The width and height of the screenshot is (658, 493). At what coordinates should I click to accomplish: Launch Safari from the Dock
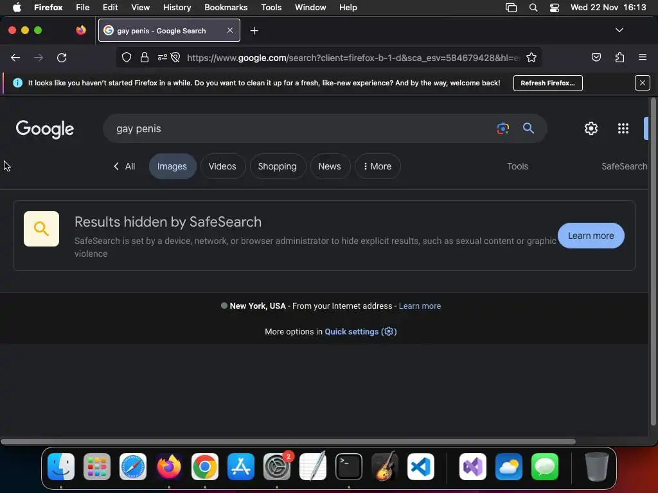(x=133, y=467)
